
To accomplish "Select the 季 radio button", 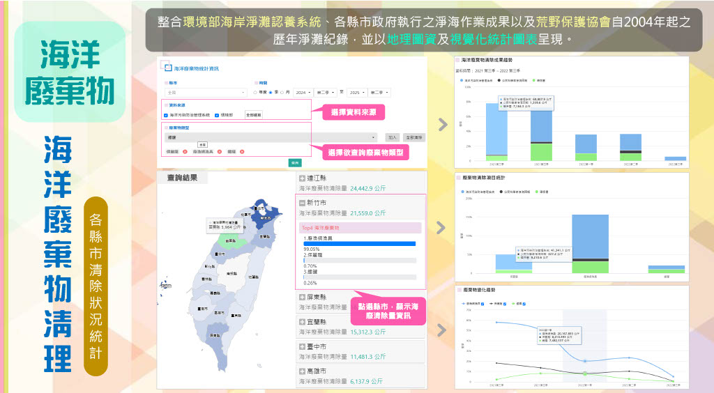I will pos(271,93).
